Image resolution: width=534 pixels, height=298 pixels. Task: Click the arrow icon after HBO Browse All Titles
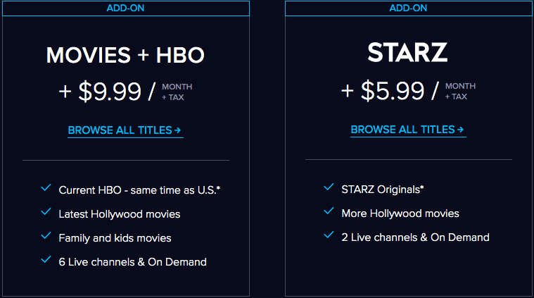(178, 130)
